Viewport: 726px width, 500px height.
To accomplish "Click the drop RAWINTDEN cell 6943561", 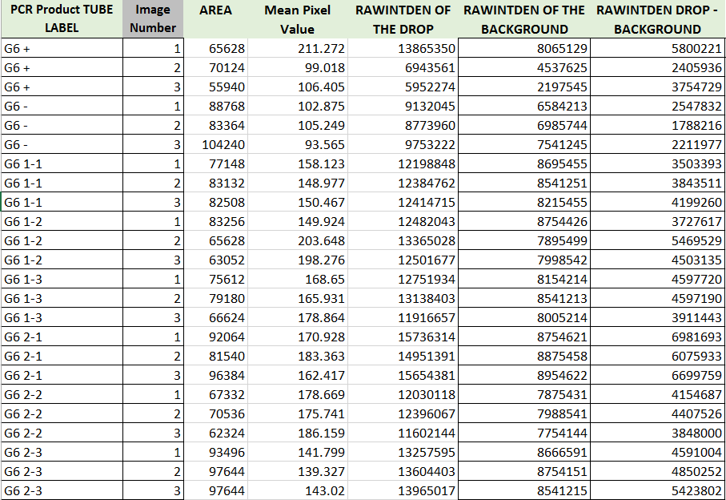I will point(403,67).
